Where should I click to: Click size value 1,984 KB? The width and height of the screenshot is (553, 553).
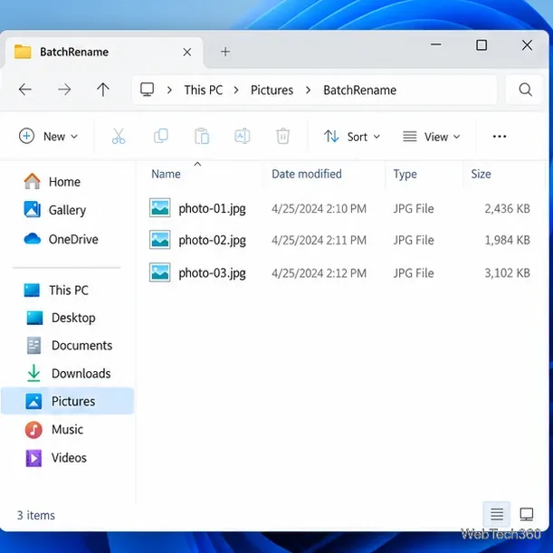click(507, 240)
